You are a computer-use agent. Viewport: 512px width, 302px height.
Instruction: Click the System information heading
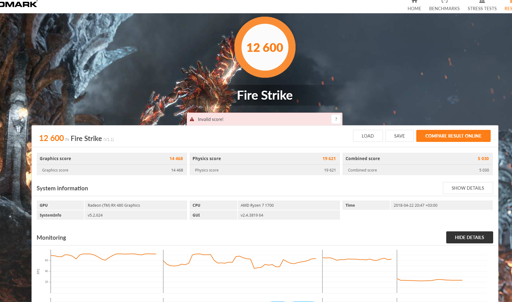[62, 188]
